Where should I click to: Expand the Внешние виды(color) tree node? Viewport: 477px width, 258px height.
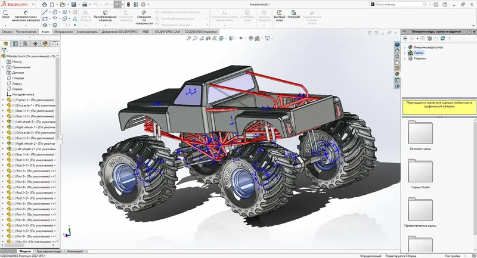[405, 48]
